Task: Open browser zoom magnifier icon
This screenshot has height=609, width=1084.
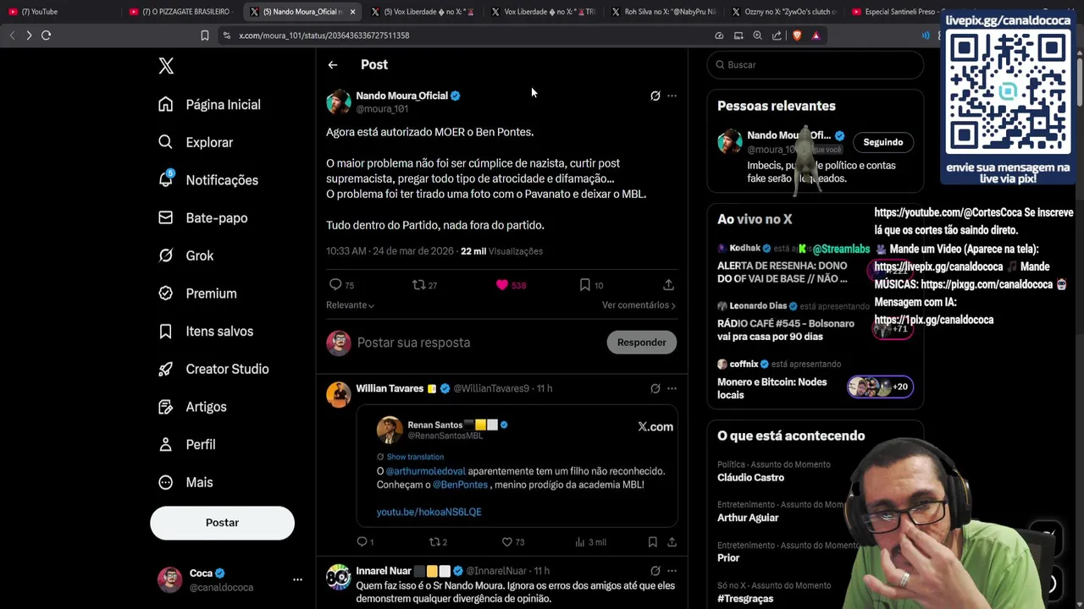Action: click(x=757, y=36)
